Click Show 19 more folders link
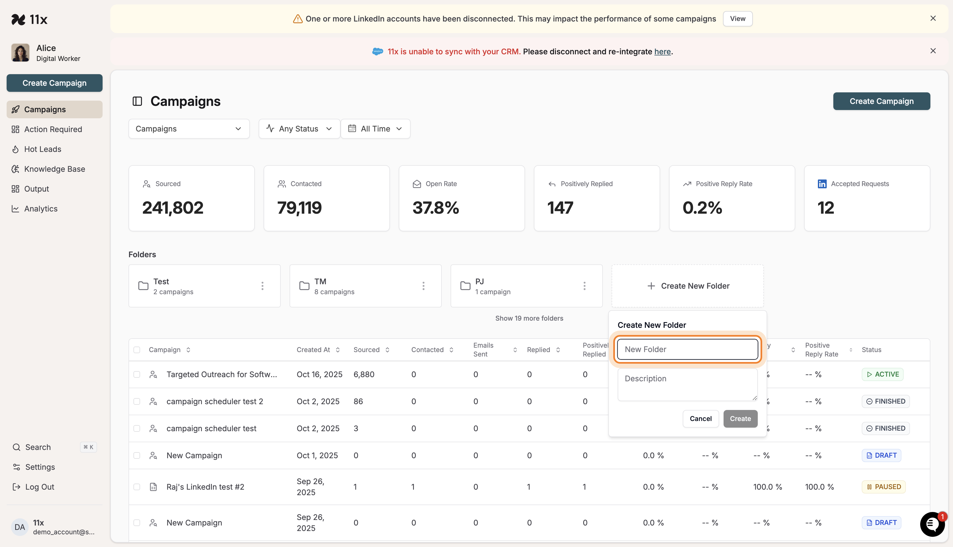This screenshot has width=953, height=547. point(529,318)
